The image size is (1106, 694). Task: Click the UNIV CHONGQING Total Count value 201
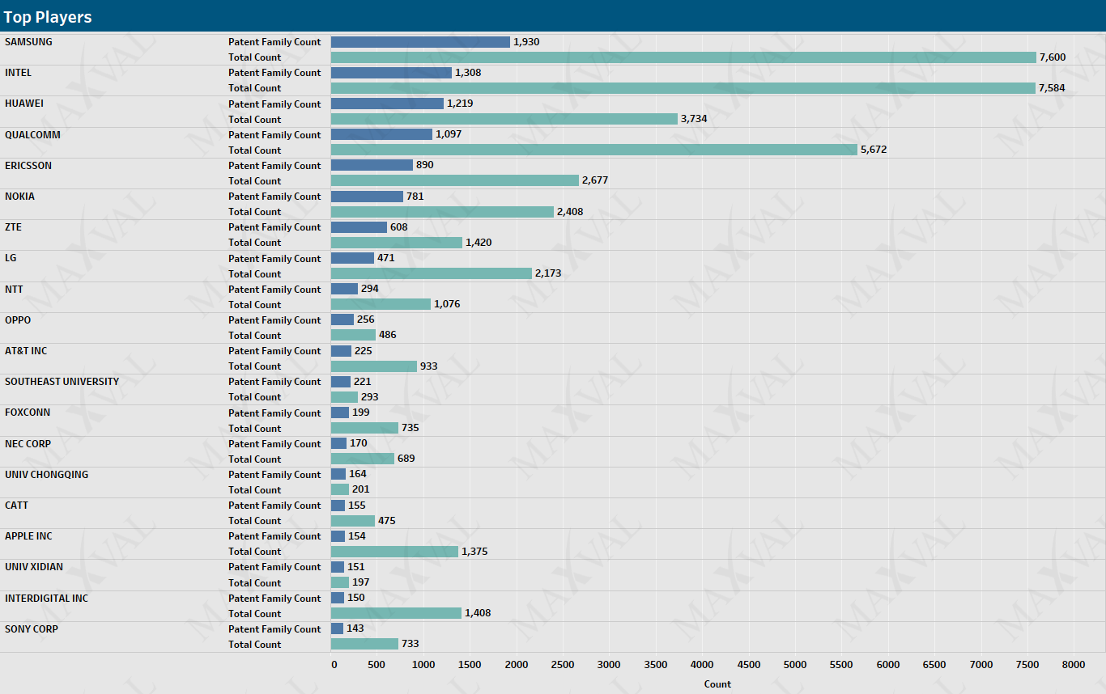360,489
